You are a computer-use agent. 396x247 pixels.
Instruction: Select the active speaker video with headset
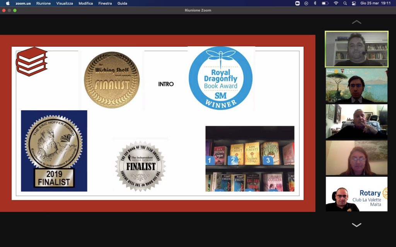coord(356,49)
